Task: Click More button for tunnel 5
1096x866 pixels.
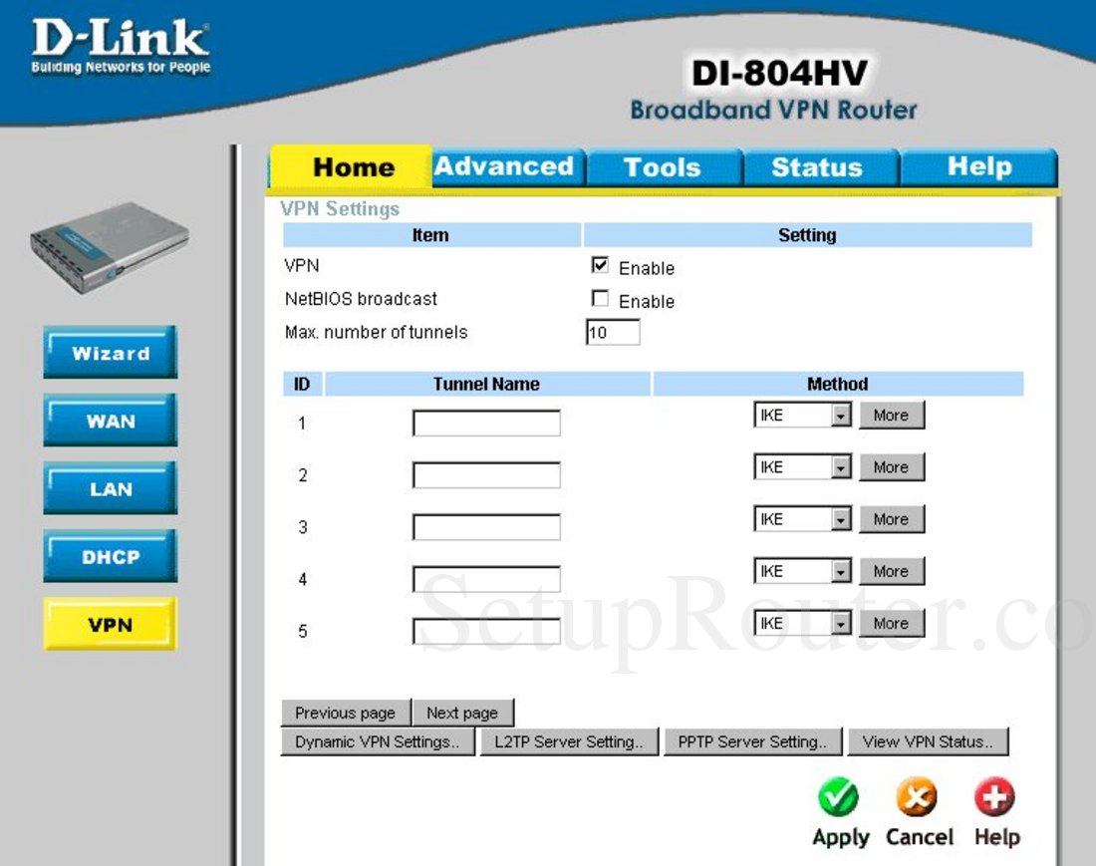Action: pyautogui.click(x=891, y=624)
